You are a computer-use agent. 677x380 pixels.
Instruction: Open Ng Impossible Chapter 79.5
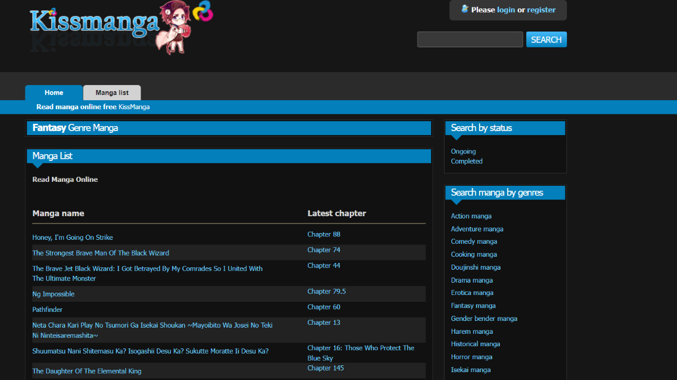(326, 292)
